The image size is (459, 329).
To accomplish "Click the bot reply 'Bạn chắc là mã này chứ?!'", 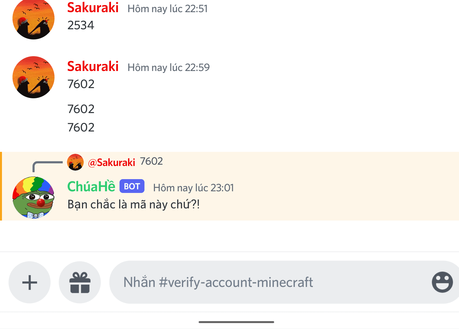I will coord(134,204).
